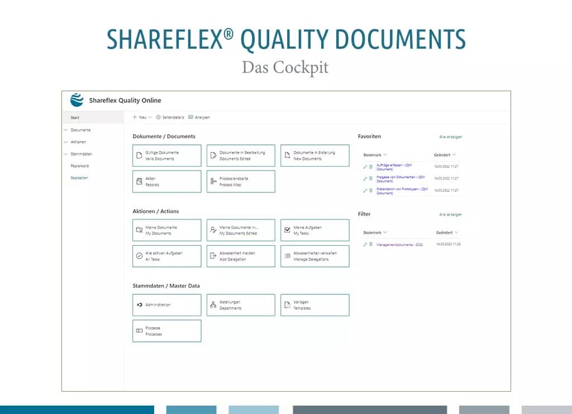Open the Gültige Dokumente (Valid Documents) tile
The height and width of the screenshot is (414, 572).
[166, 156]
